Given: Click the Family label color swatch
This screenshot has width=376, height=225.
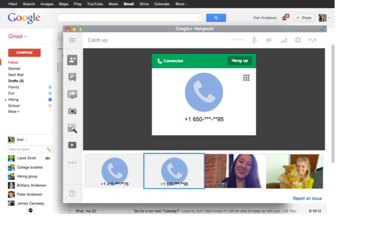Looking at the screenshot, I should 50,87.
